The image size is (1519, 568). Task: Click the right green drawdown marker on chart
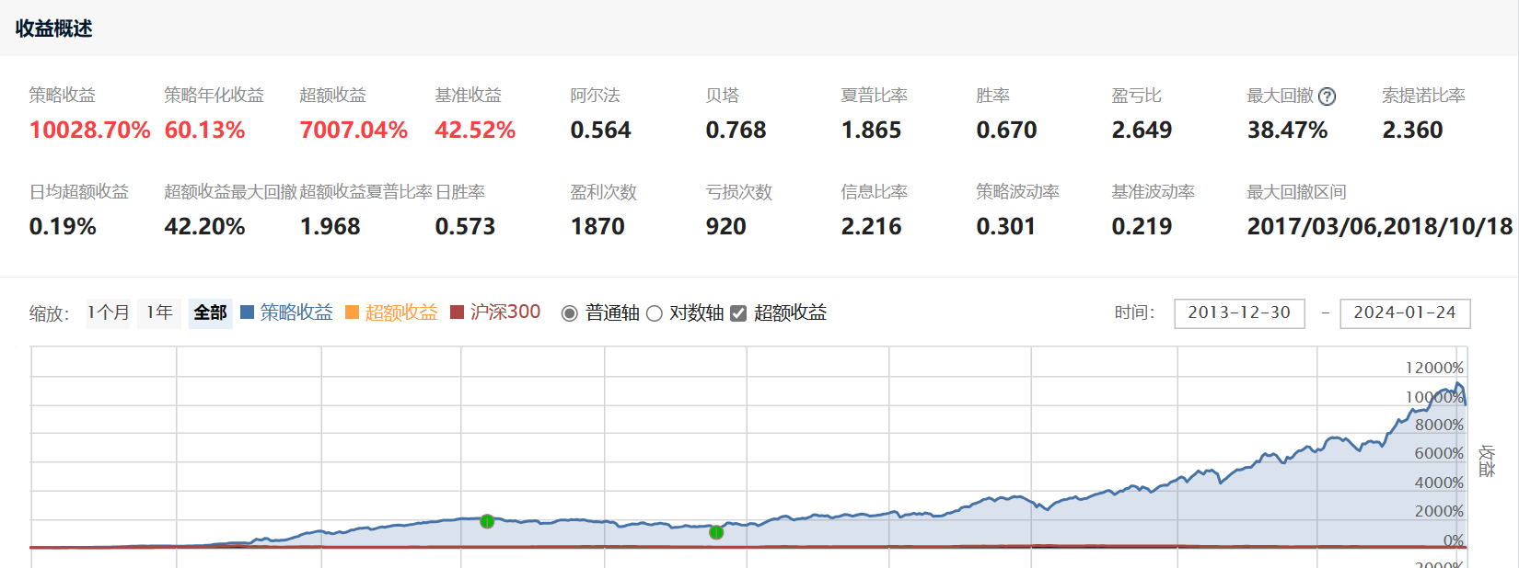tap(716, 532)
